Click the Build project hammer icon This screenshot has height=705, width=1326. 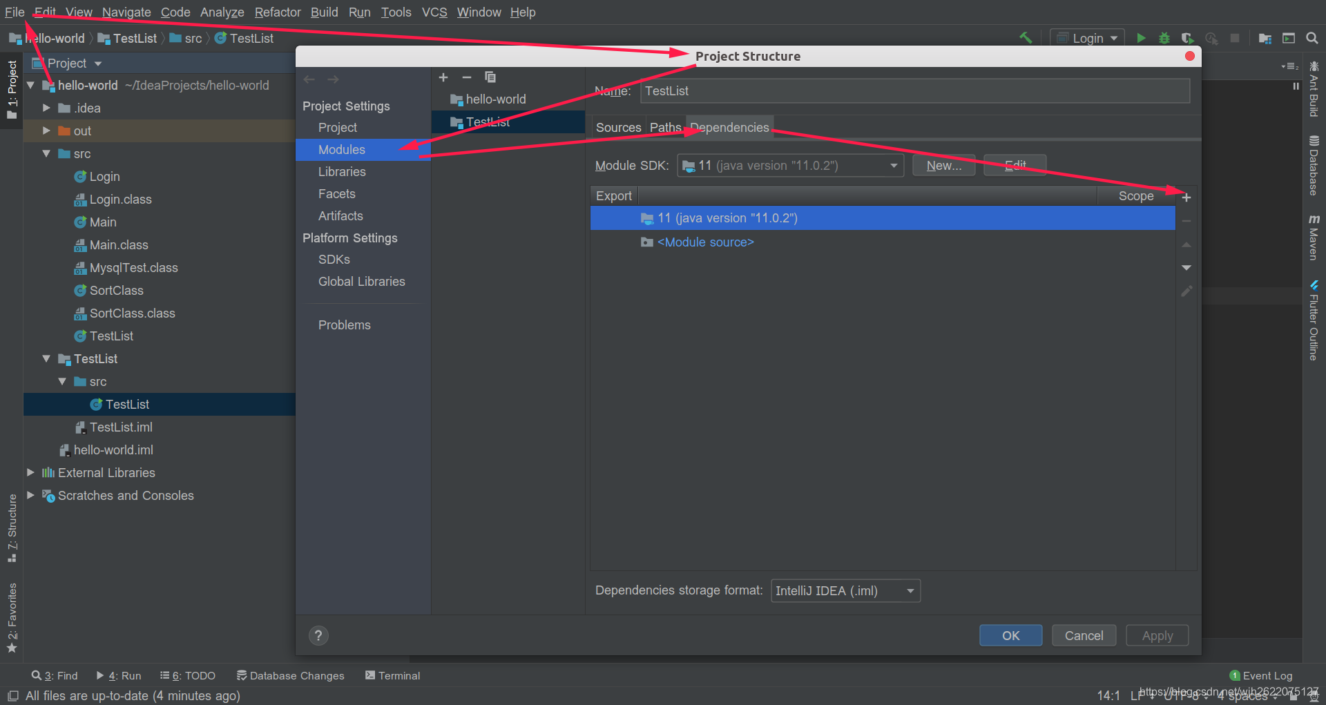tap(1026, 38)
